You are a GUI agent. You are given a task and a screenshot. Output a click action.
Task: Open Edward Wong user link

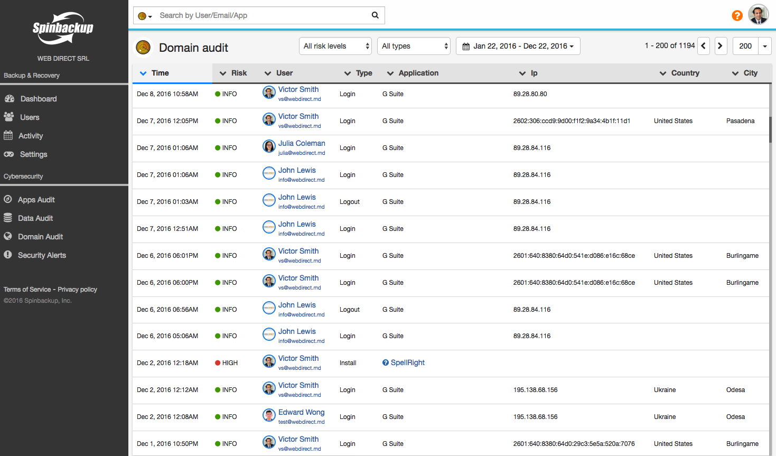click(301, 412)
